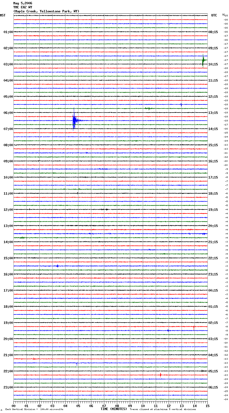Select the '05:00' MST time label
The image size is (229, 413).
(x=8, y=97)
